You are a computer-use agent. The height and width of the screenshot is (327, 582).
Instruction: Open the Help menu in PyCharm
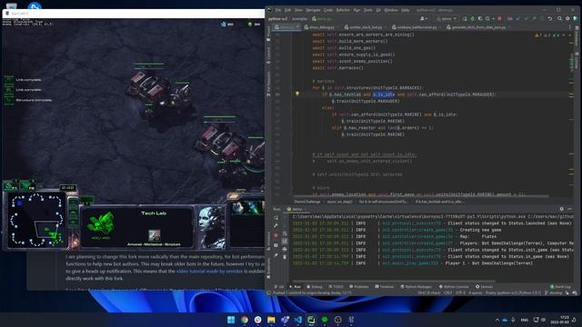406,10
